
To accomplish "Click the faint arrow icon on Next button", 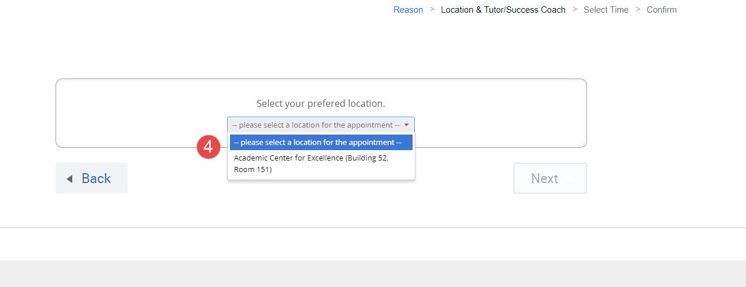I will pos(571,179).
